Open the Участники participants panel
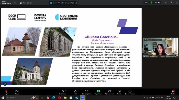The height and width of the screenshot is (100, 179). [x=63, y=92]
